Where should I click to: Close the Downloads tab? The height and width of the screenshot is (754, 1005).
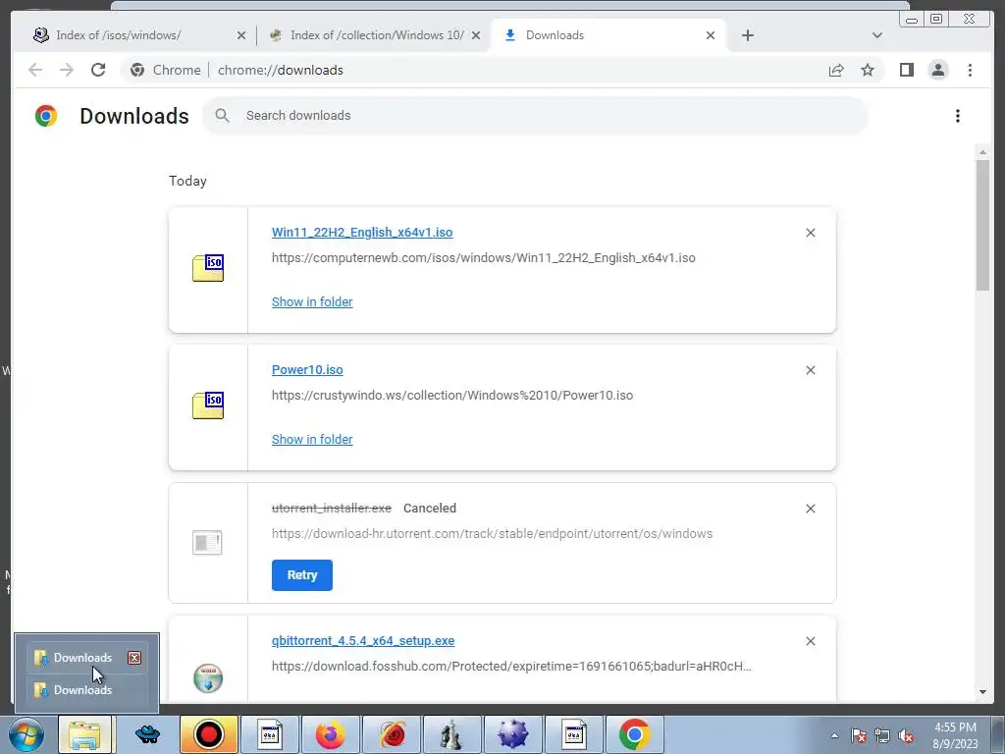(x=711, y=35)
